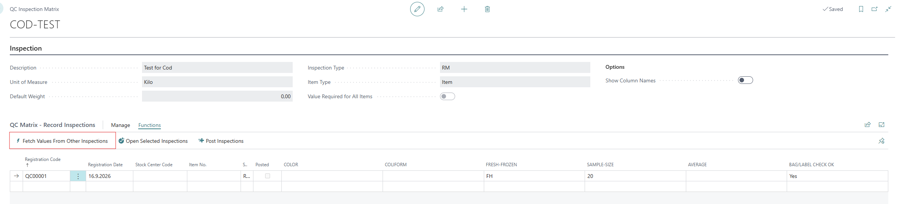Sort by Registration Code column header
The height and width of the screenshot is (204, 900).
coord(43,159)
